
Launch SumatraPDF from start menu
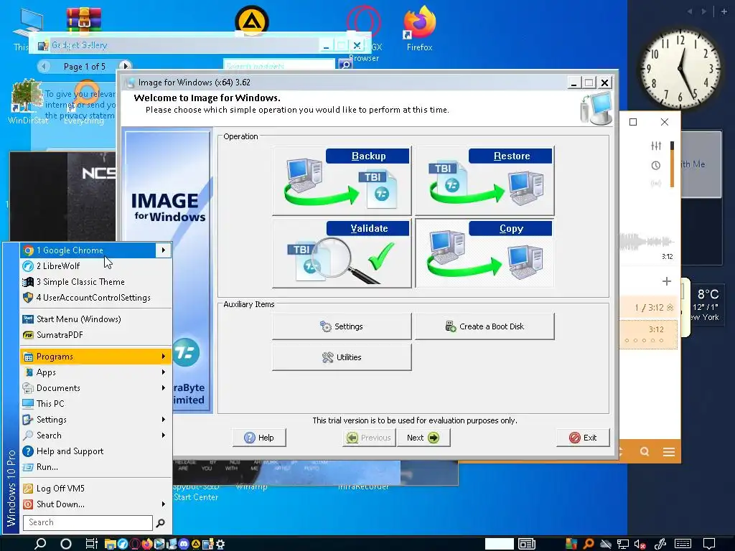pyautogui.click(x=95, y=335)
